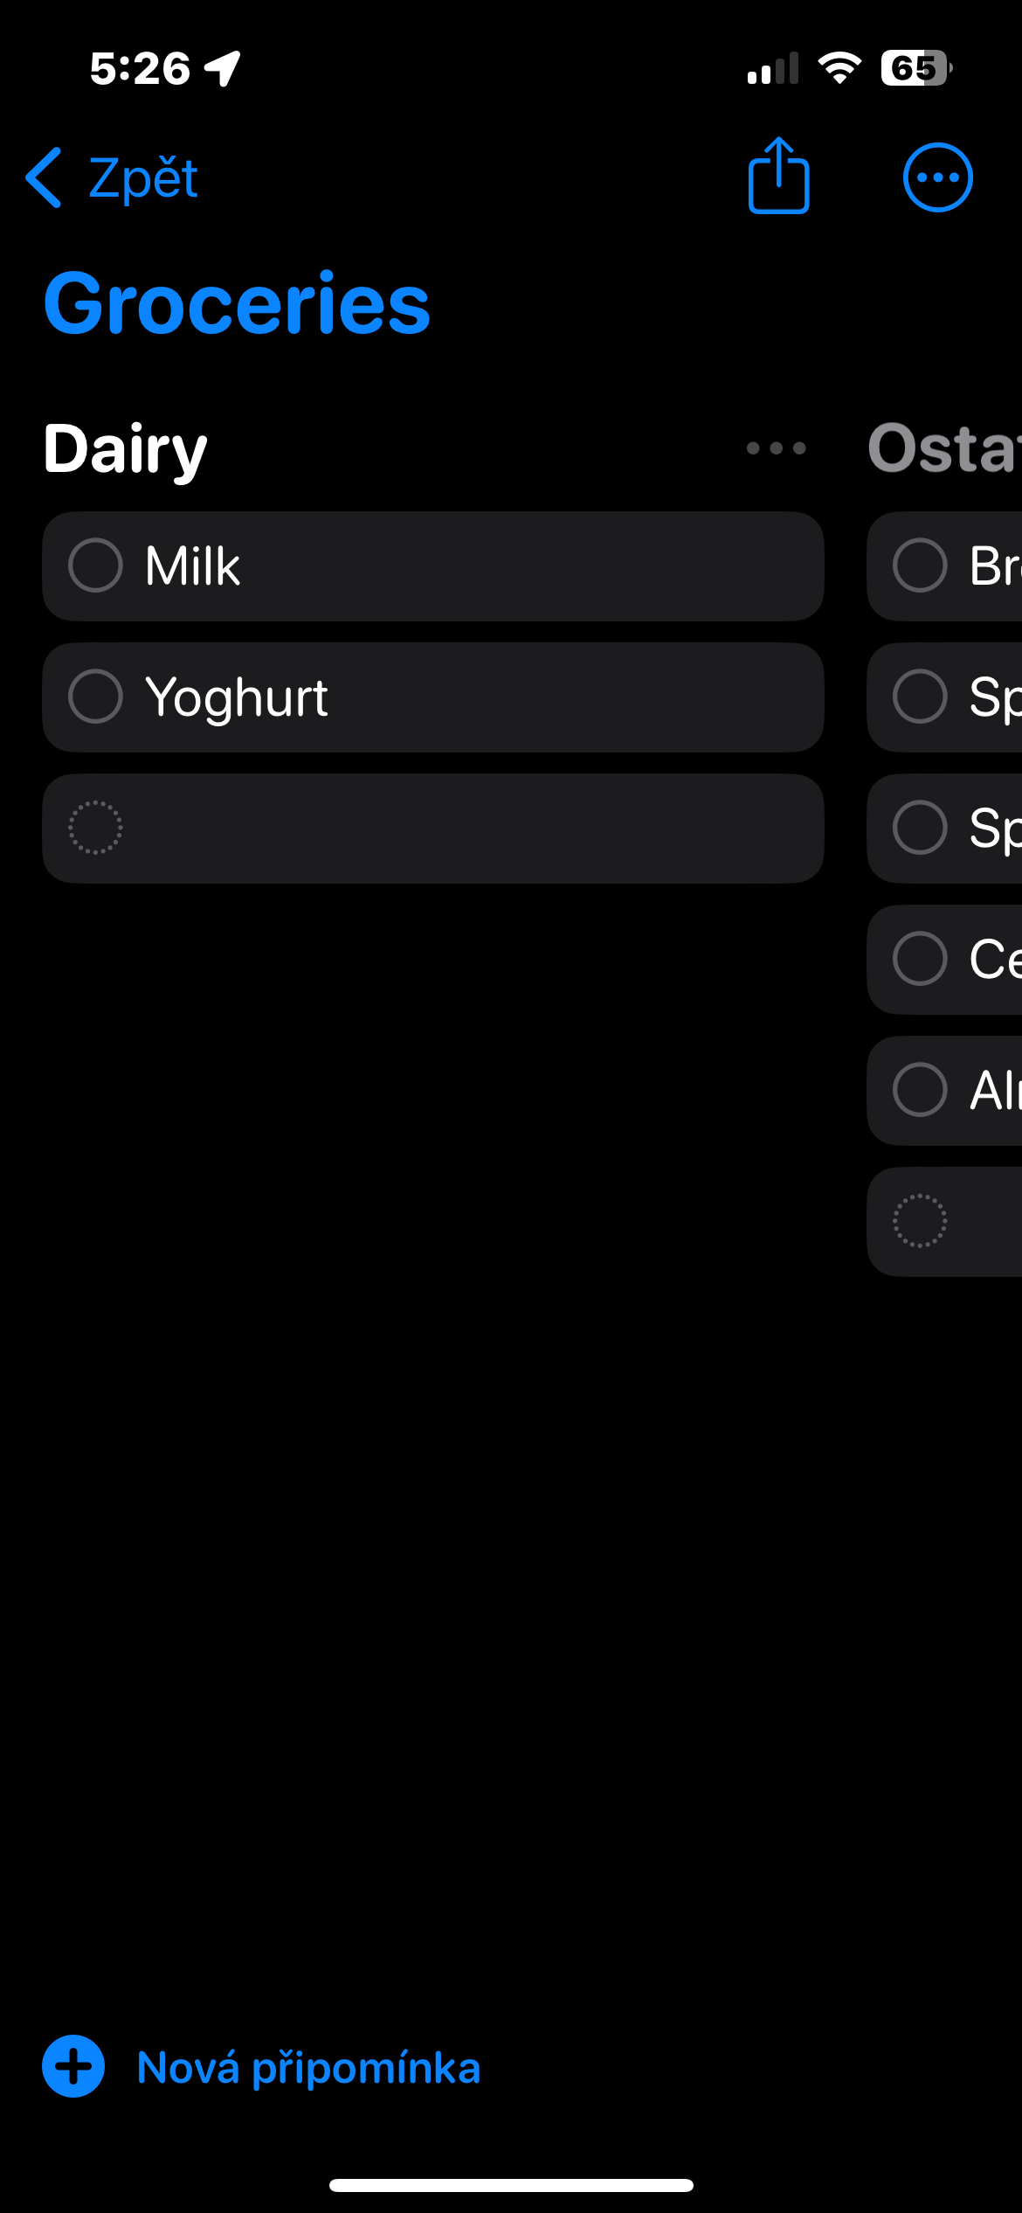Tap the Nová připomínka text button

(x=308, y=2068)
